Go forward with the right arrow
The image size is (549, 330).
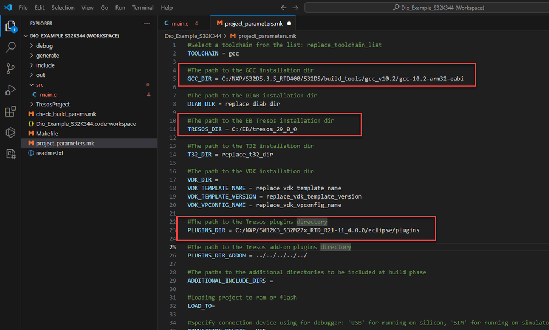pyautogui.click(x=296, y=8)
